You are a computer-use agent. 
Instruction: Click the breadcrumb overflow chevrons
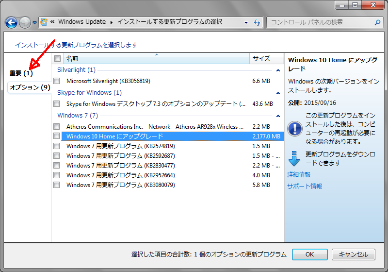(52, 22)
